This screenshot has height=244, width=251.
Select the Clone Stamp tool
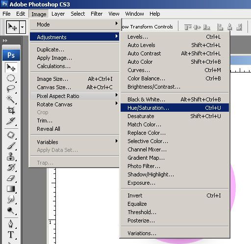pyautogui.click(x=11, y=157)
